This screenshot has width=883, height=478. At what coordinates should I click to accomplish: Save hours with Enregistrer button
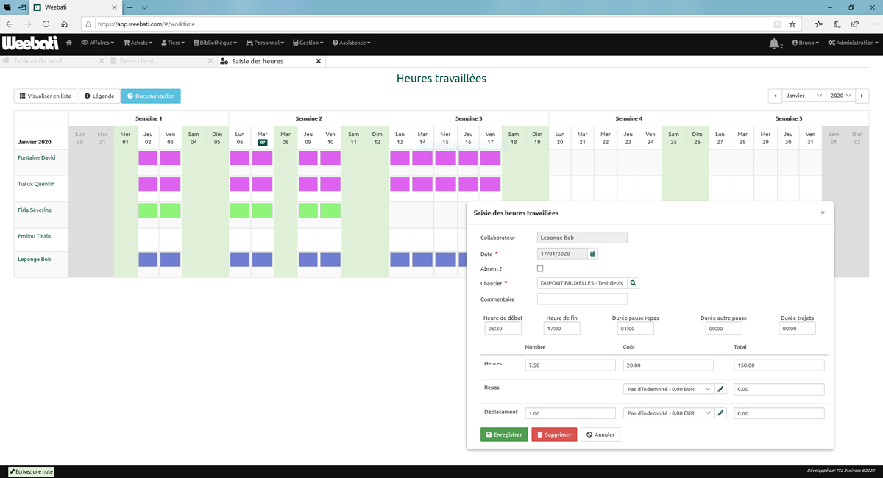point(504,435)
